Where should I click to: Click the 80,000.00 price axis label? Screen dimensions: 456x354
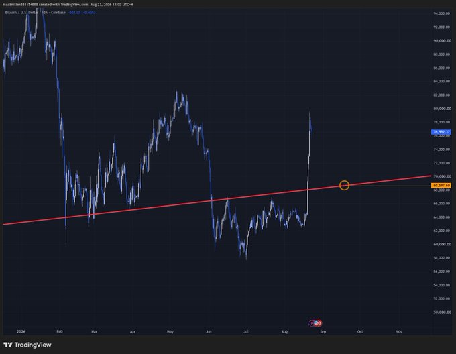pos(442,109)
